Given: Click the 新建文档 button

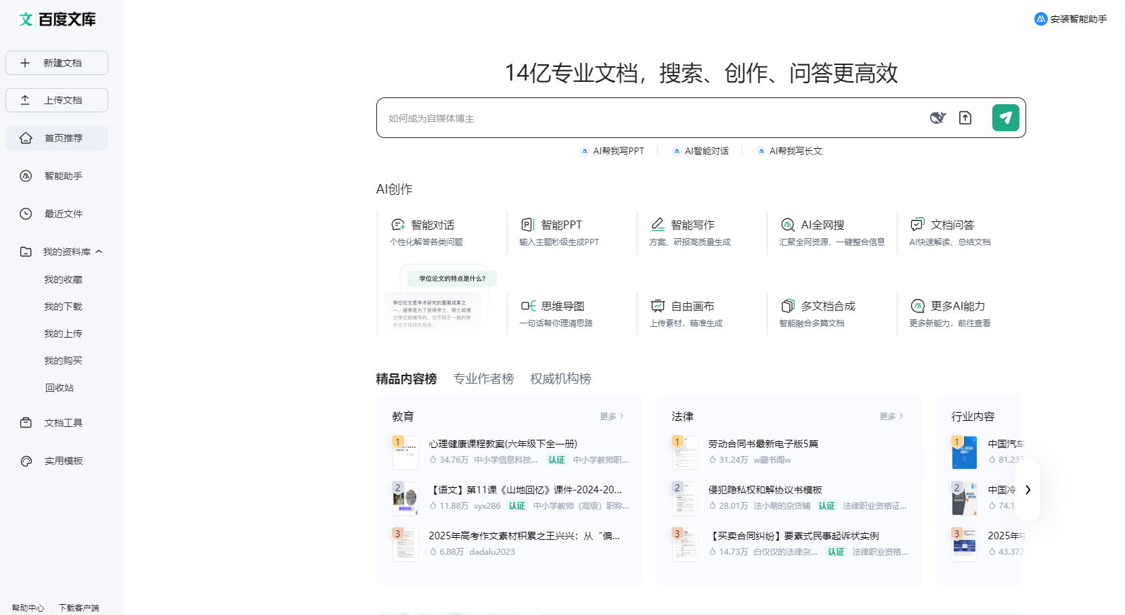Looking at the screenshot, I should [x=57, y=63].
